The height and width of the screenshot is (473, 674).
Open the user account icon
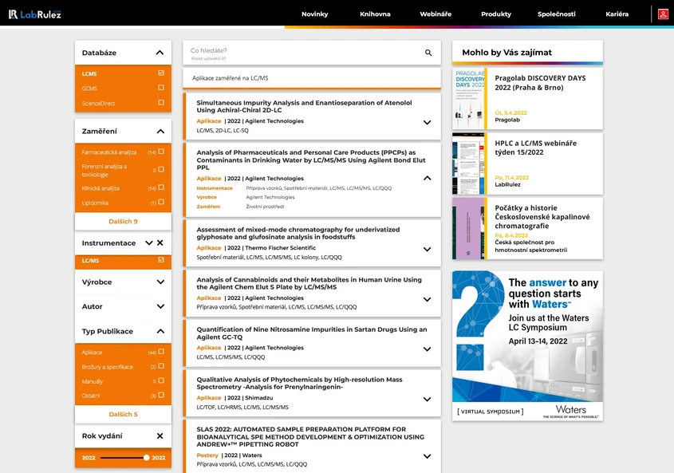coord(663,14)
